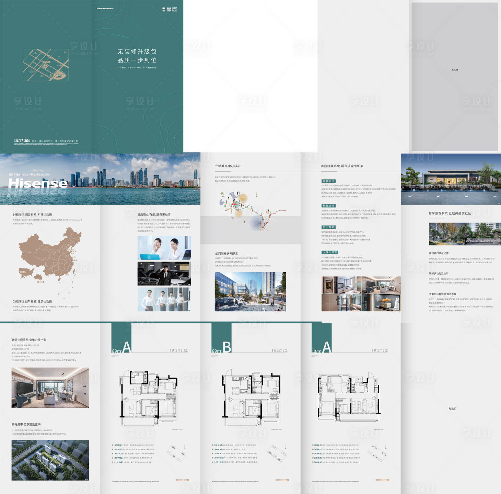Image resolution: width=501 pixels, height=494 pixels.
Task: Click the 107㎡ A unit type label
Action: [322, 347]
